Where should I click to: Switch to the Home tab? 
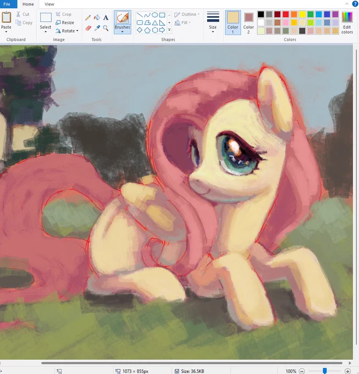tap(28, 4)
